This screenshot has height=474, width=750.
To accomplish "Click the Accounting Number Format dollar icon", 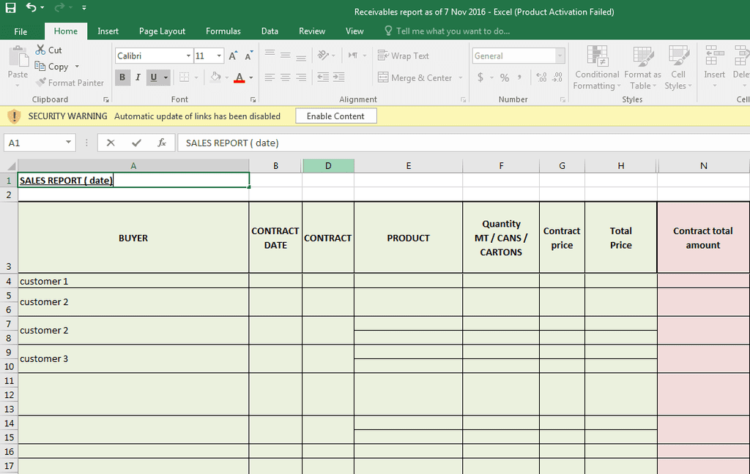I will point(480,78).
